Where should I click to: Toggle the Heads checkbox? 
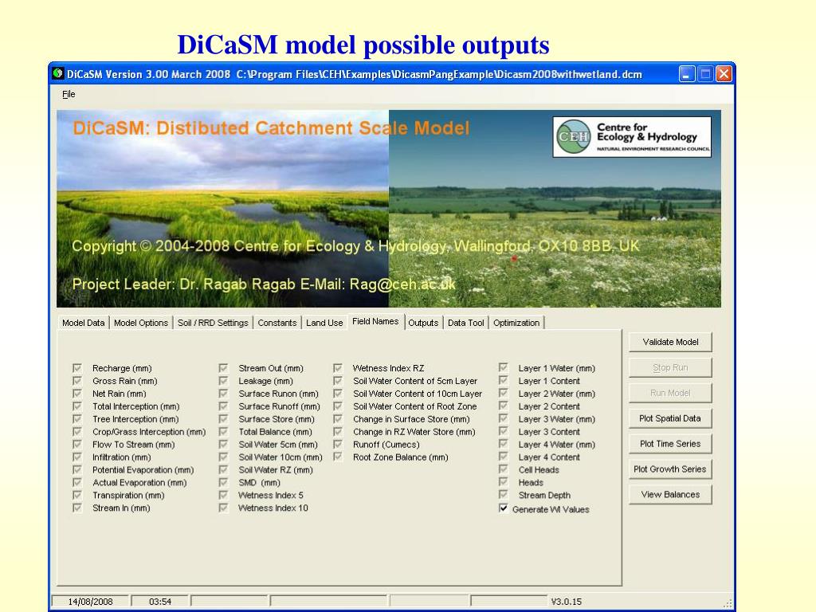504,482
